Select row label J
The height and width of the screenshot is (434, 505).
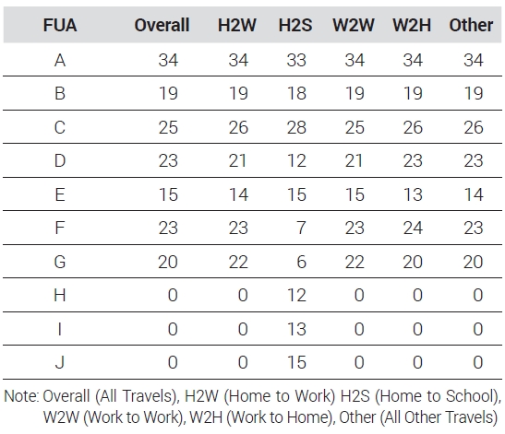[x=60, y=362]
